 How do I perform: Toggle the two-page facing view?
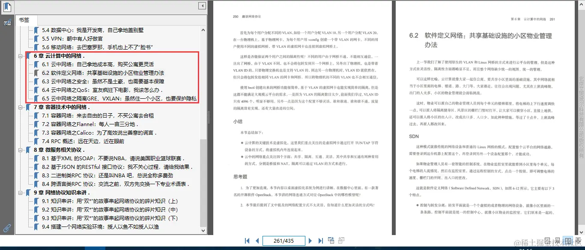[x=568, y=241]
